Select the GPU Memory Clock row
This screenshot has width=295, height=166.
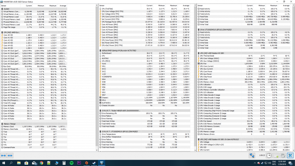[x=244, y=82]
